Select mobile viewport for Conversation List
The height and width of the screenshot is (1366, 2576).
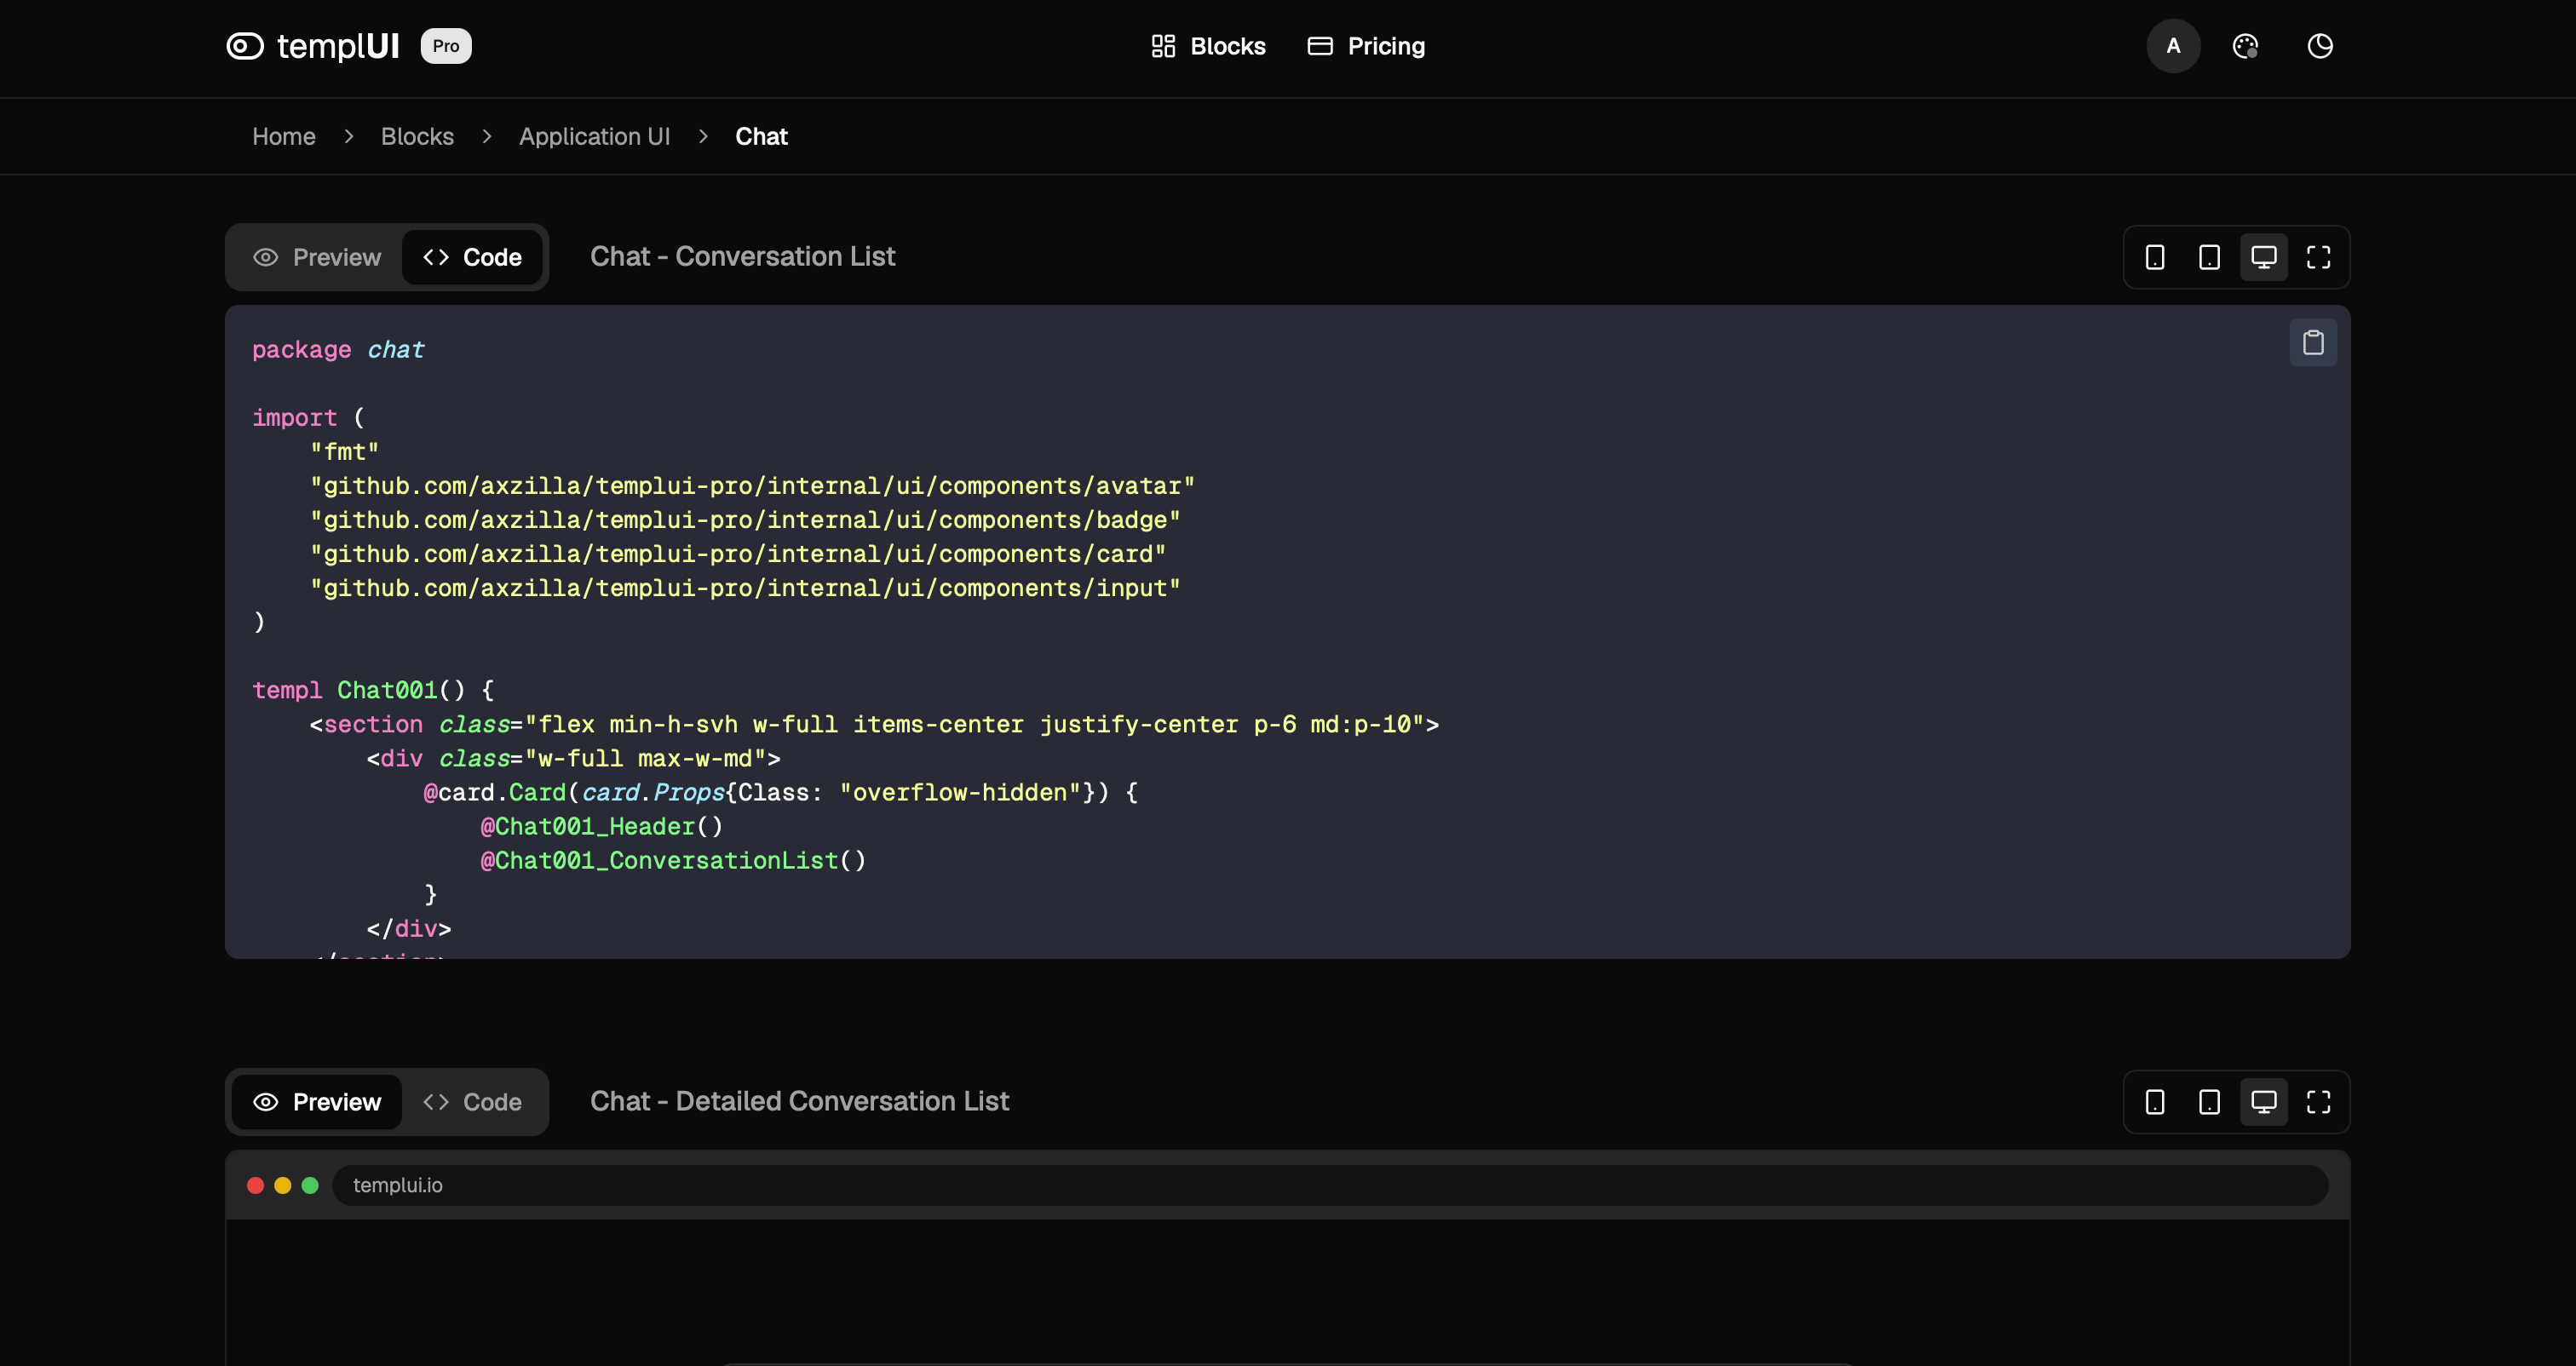2155,258
